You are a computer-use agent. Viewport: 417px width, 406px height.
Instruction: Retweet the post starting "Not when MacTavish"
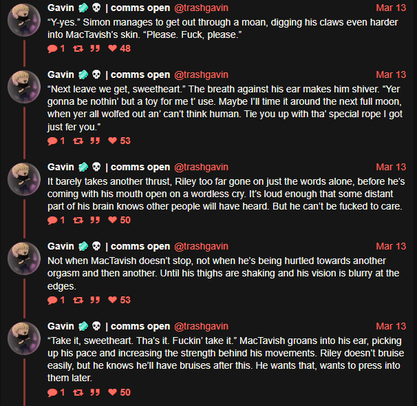[x=78, y=300]
